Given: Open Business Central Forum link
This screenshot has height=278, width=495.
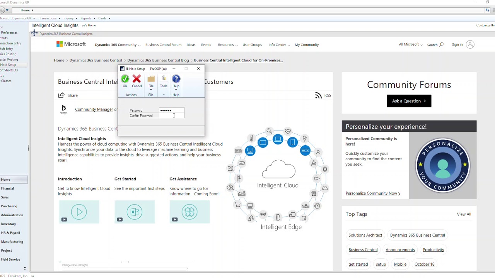Looking at the screenshot, I should coord(163,45).
